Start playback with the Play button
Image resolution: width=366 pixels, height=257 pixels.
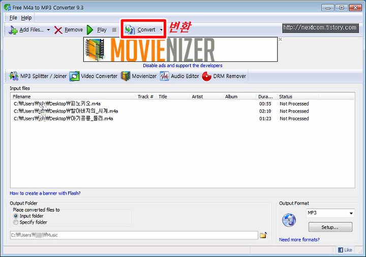pos(97,30)
